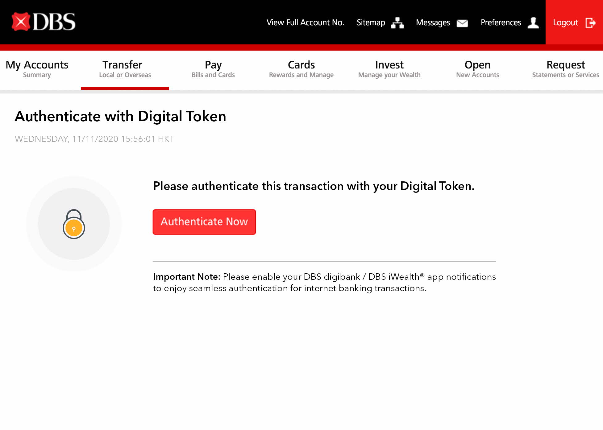Click the Logout text label

coord(565,23)
